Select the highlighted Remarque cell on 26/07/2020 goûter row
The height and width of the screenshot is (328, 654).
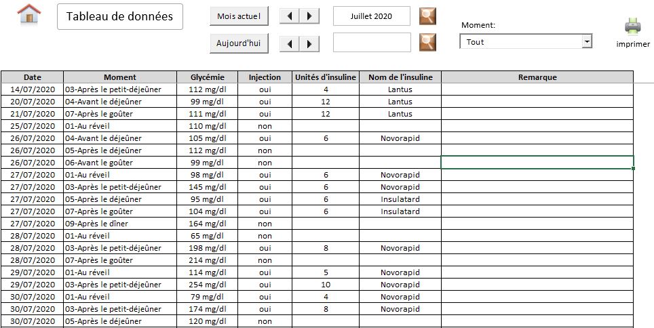(x=537, y=163)
